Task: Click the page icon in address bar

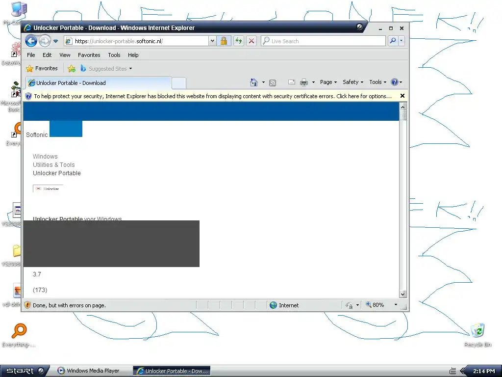Action: click(x=69, y=41)
